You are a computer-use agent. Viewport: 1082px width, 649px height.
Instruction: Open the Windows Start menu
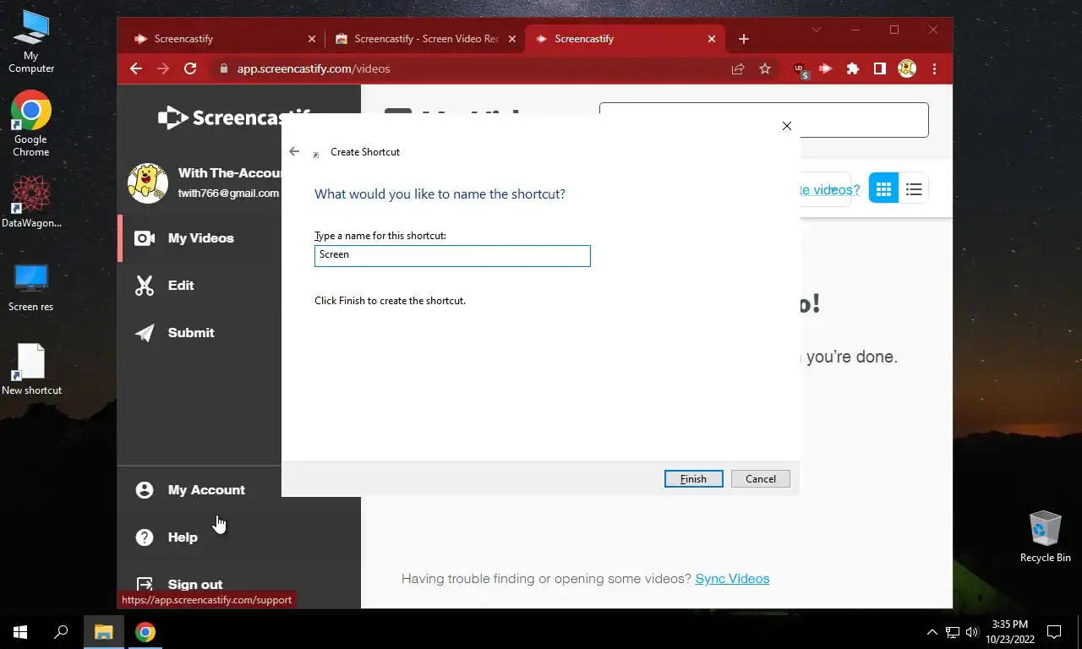(x=20, y=632)
